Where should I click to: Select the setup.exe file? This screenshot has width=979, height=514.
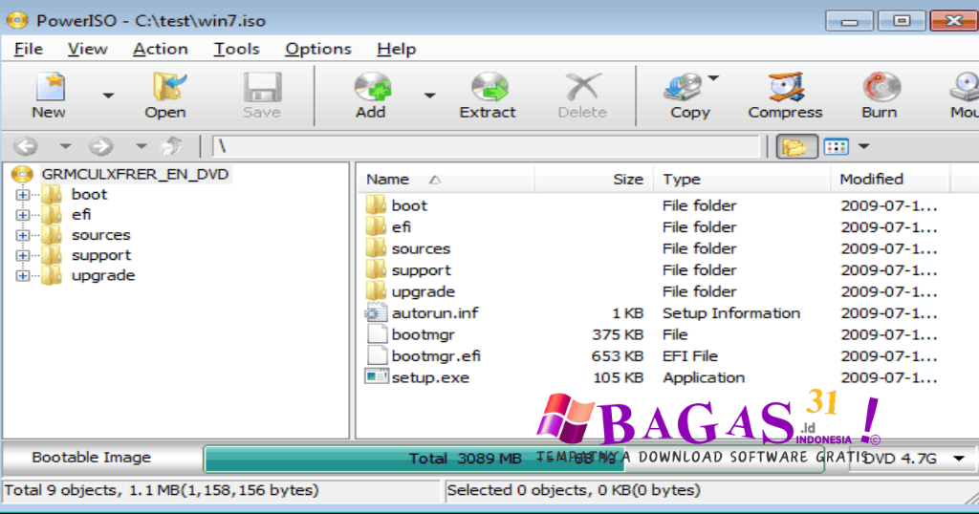pos(430,378)
